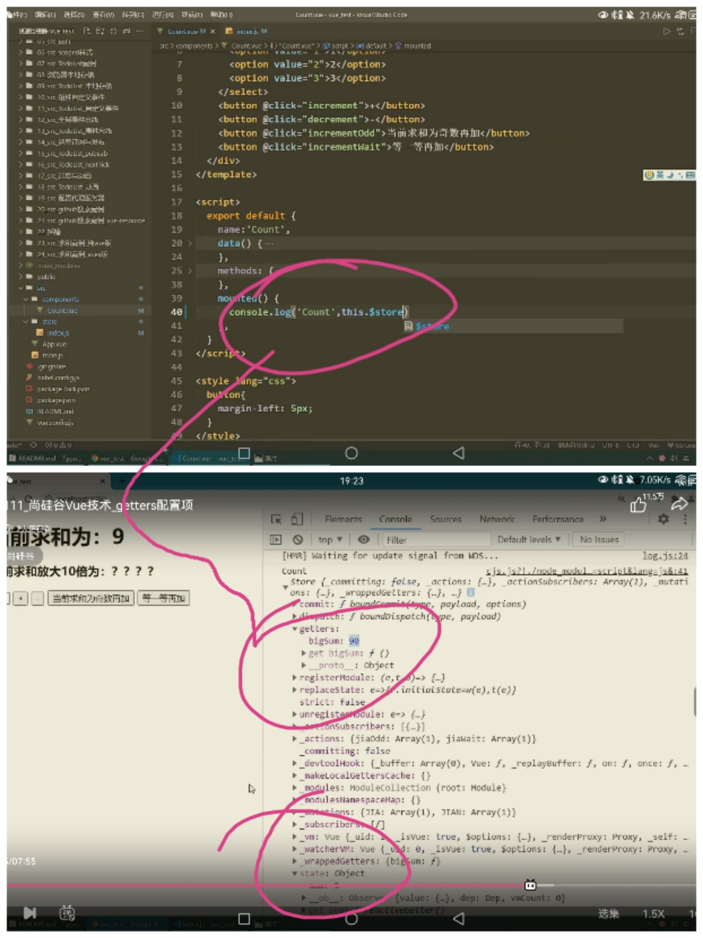Viewport: 703px width, 938px height.
Task: Click the No Issues button
Action: (x=599, y=539)
